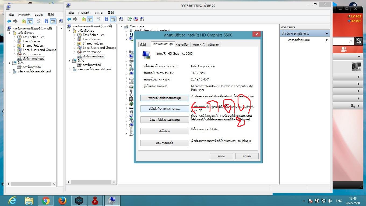Click Bluetooth device category icon

point(131,35)
